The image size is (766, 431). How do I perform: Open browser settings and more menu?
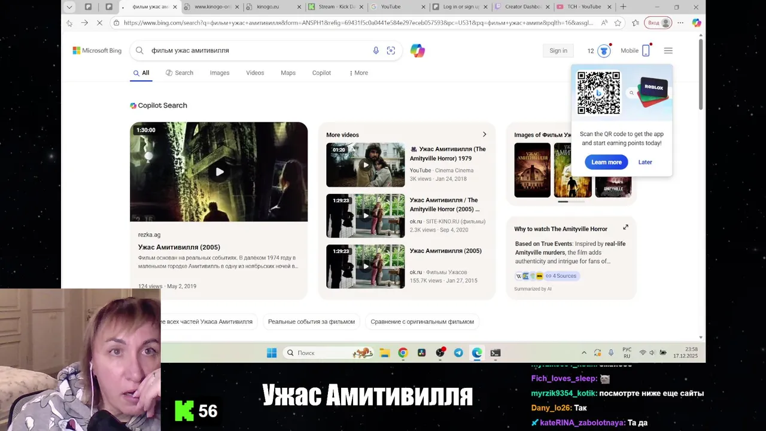point(680,23)
